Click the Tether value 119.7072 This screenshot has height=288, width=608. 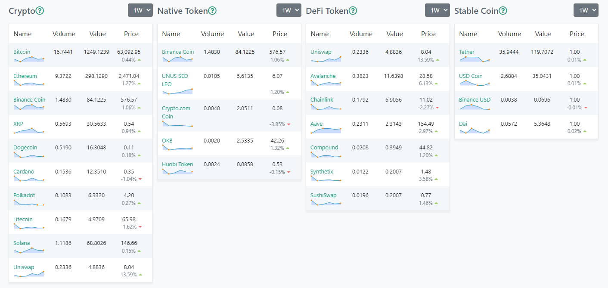[542, 52]
